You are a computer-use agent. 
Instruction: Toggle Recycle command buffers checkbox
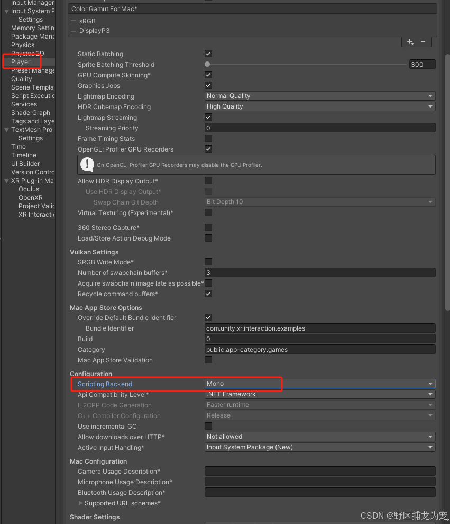(x=208, y=294)
